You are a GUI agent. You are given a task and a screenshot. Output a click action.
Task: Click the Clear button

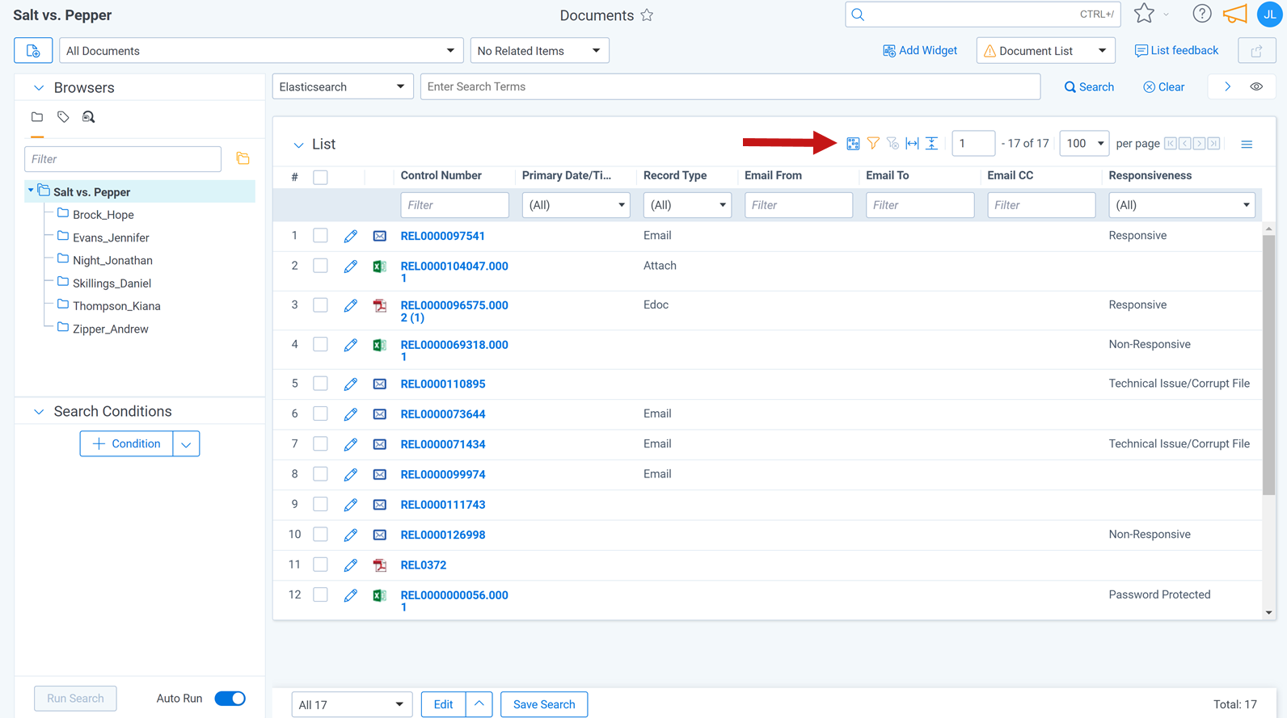coord(1163,87)
